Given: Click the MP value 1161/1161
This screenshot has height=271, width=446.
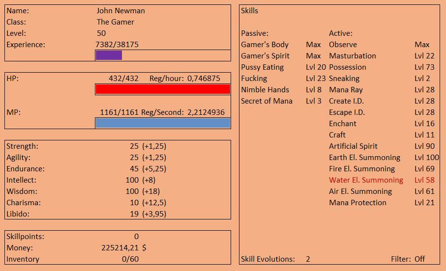Looking at the screenshot, I should point(119,112).
